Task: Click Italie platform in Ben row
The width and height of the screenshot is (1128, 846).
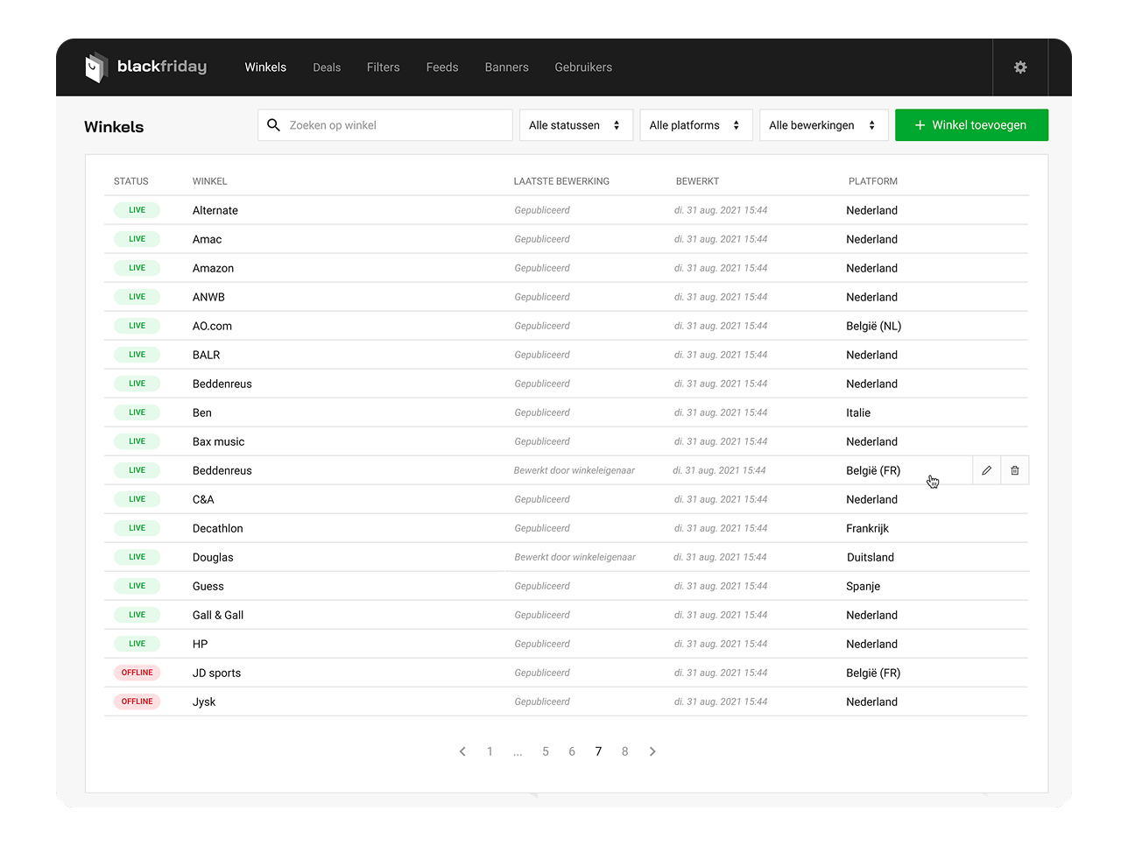Action: pos(858,412)
